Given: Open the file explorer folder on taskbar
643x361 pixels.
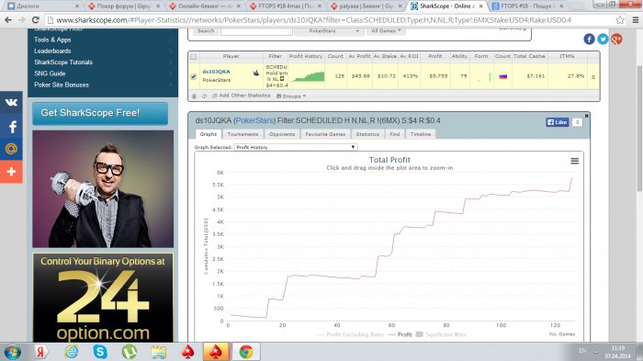Looking at the screenshot, I should point(158,352).
